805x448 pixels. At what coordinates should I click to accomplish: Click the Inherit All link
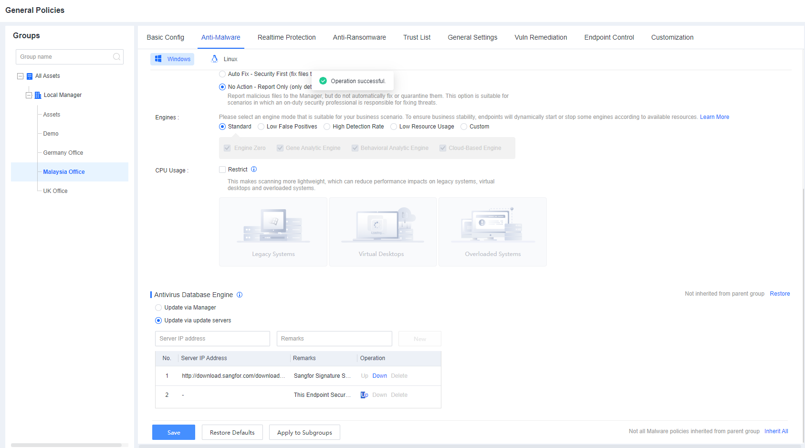point(776,431)
